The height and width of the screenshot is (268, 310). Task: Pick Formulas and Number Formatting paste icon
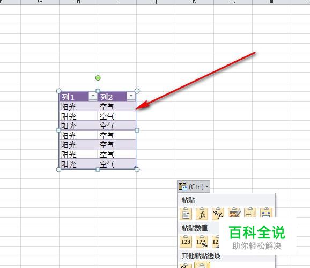click(x=218, y=214)
